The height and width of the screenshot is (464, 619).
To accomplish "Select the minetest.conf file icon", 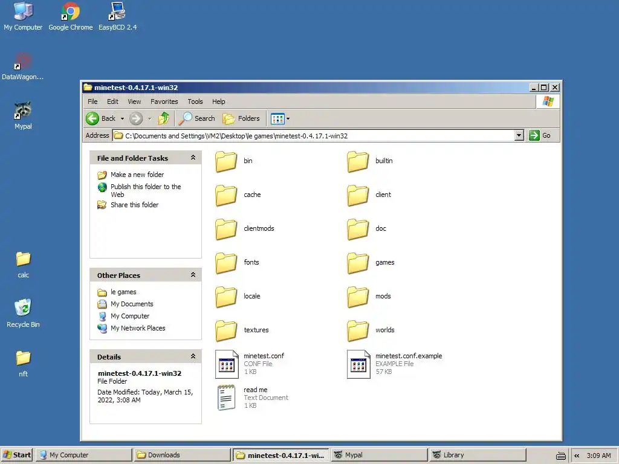I will 227,364.
